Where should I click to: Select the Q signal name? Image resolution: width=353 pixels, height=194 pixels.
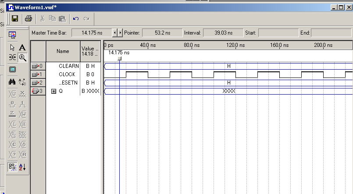pos(61,91)
